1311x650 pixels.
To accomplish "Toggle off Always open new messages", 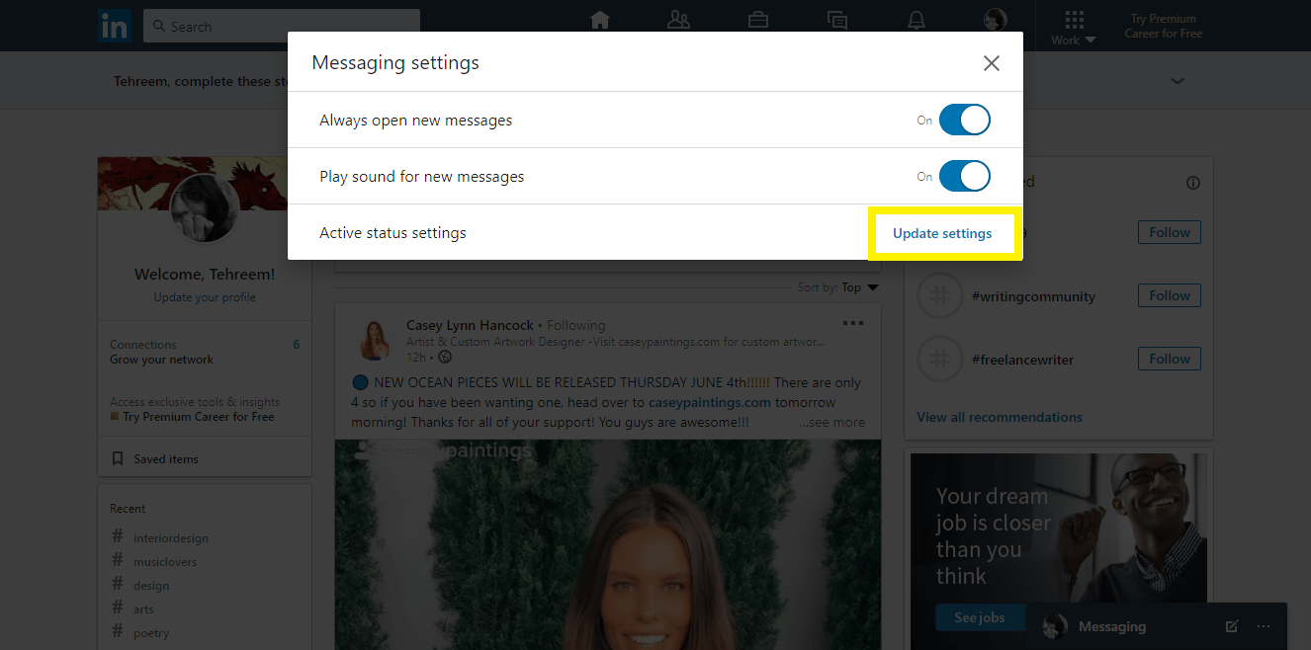I will (x=964, y=120).
